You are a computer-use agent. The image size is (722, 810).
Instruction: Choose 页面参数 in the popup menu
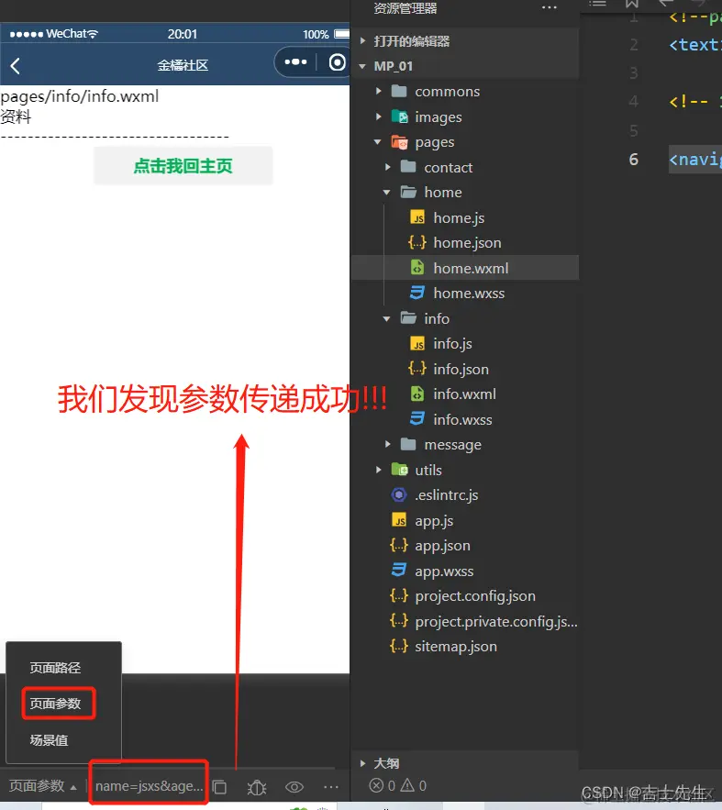(55, 704)
